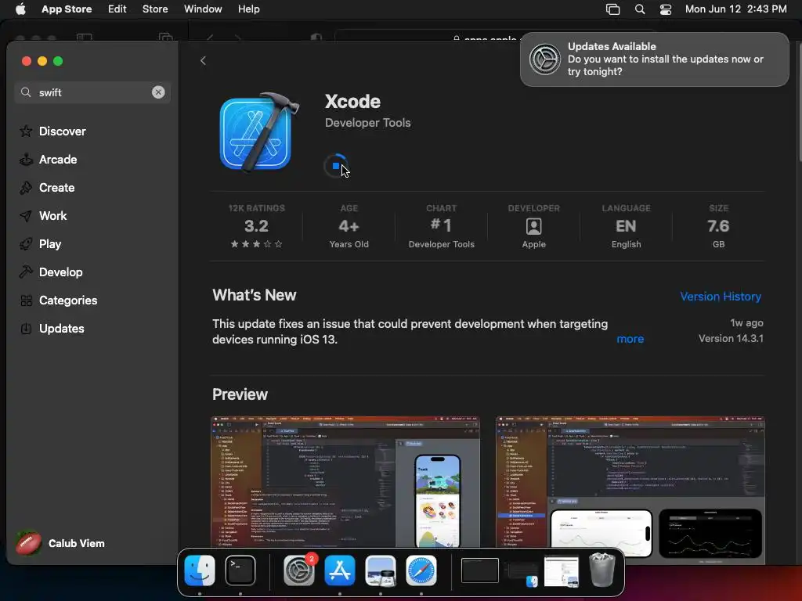This screenshot has width=802, height=601.
Task: Go back with the chevron arrow
Action: click(203, 61)
